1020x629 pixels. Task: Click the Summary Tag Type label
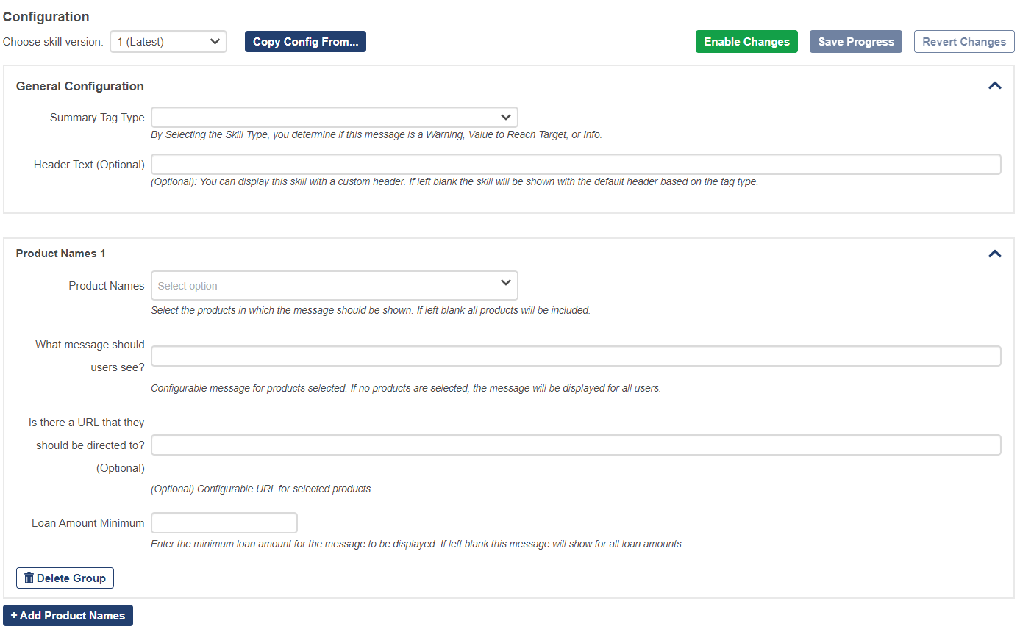tap(97, 118)
